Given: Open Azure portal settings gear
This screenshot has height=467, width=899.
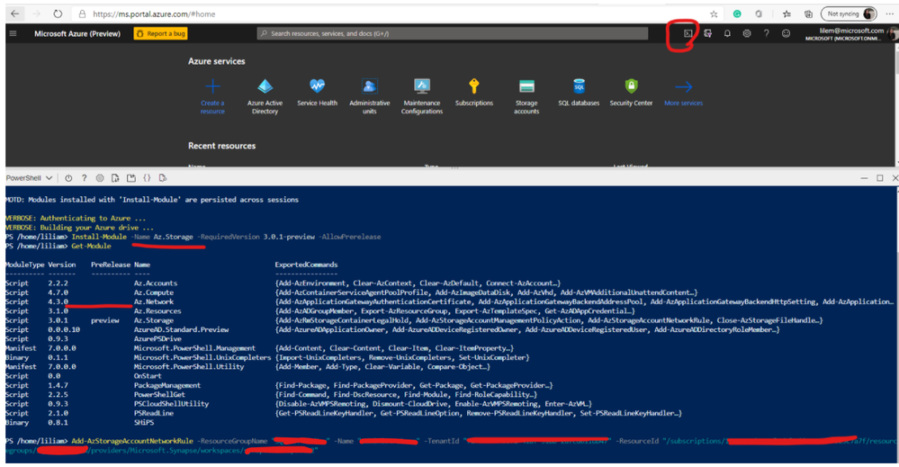Looking at the screenshot, I should (747, 34).
